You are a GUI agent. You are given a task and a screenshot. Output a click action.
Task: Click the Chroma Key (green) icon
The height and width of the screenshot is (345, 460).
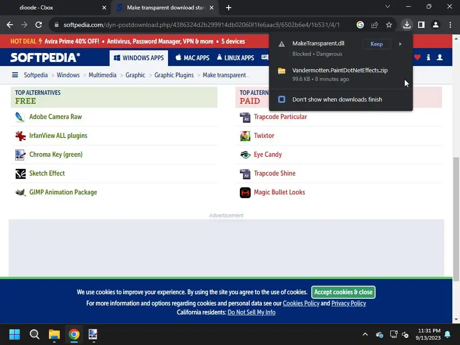20,155
